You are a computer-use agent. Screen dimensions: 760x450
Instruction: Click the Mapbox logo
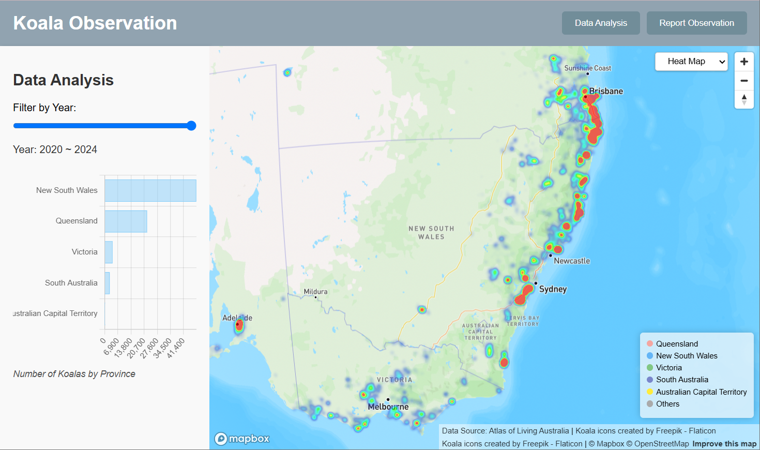[x=242, y=439]
